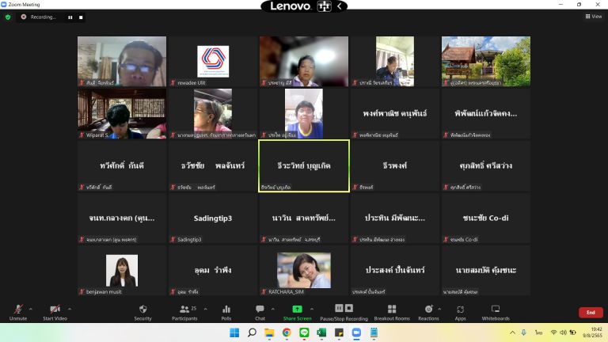This screenshot has height=342, width=608.
Task: Expand the arrow next to Participants
Action: tap(206, 309)
